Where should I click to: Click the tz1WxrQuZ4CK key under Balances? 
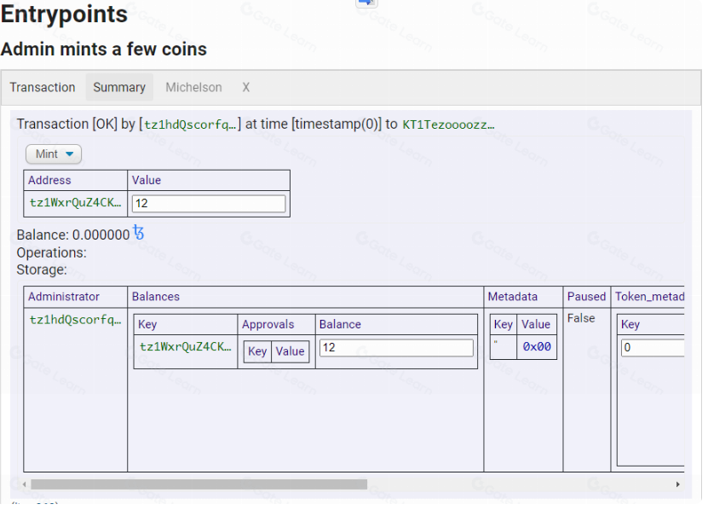click(x=185, y=347)
